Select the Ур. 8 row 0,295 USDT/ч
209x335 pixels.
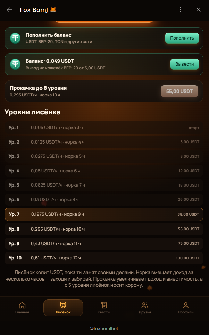pyautogui.click(x=104, y=229)
